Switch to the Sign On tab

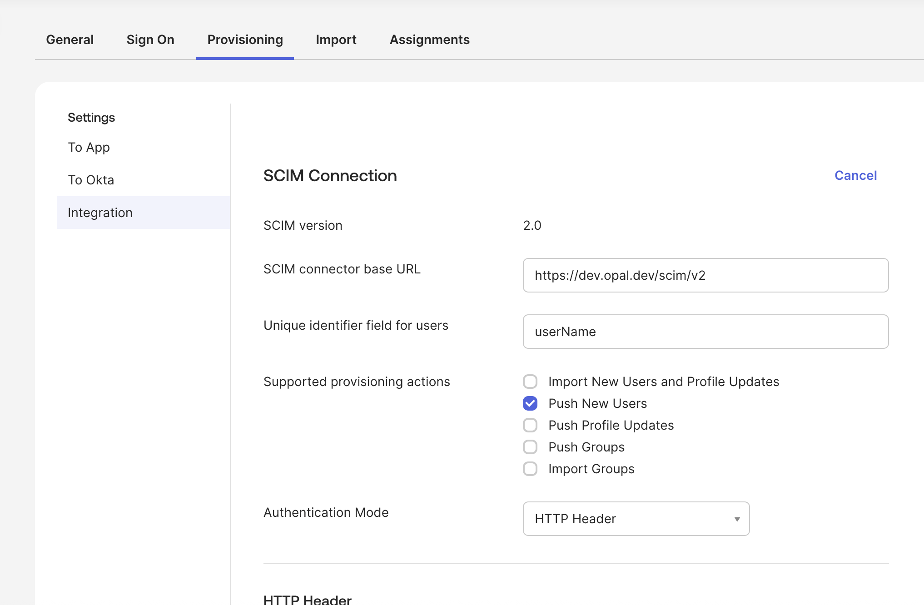click(150, 40)
